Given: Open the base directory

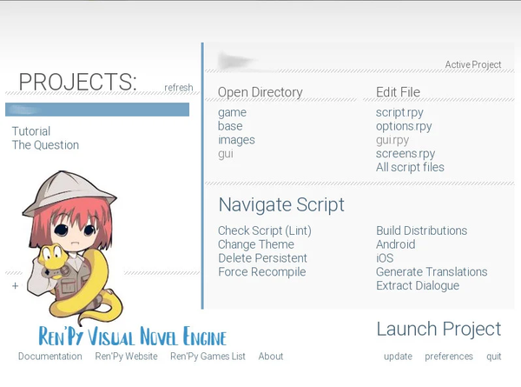Looking at the screenshot, I should point(230,126).
